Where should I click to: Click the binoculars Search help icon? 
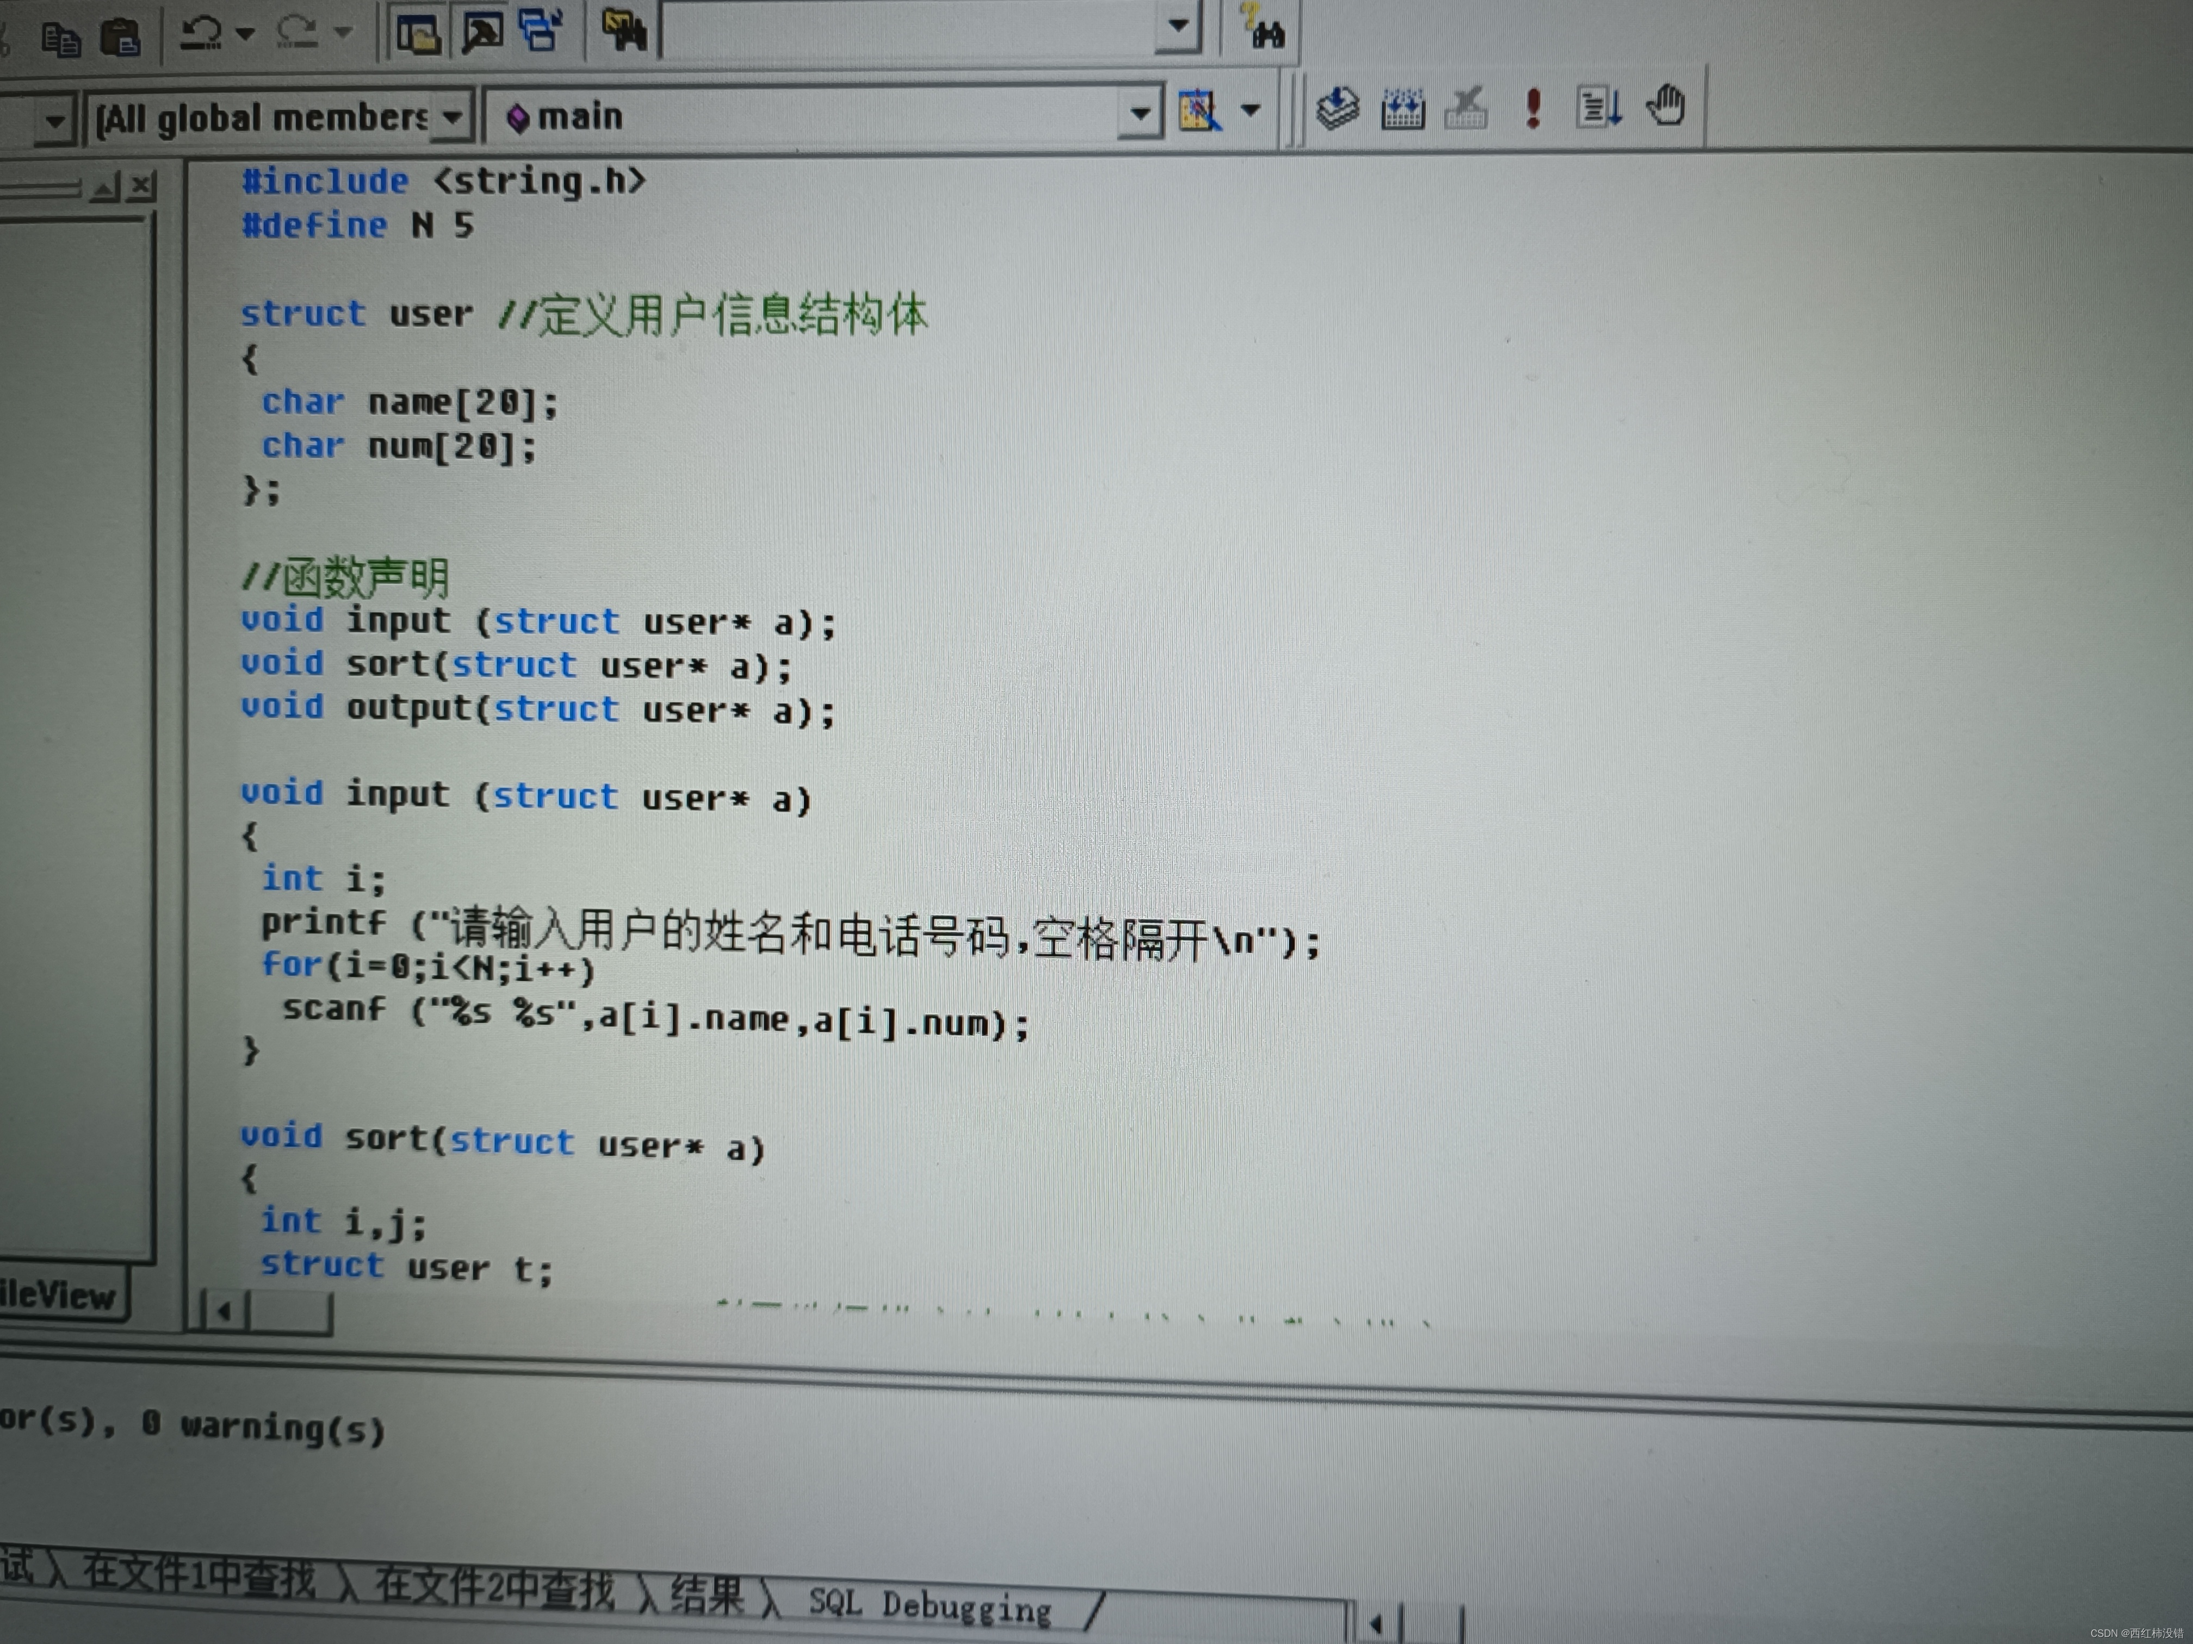point(1265,28)
